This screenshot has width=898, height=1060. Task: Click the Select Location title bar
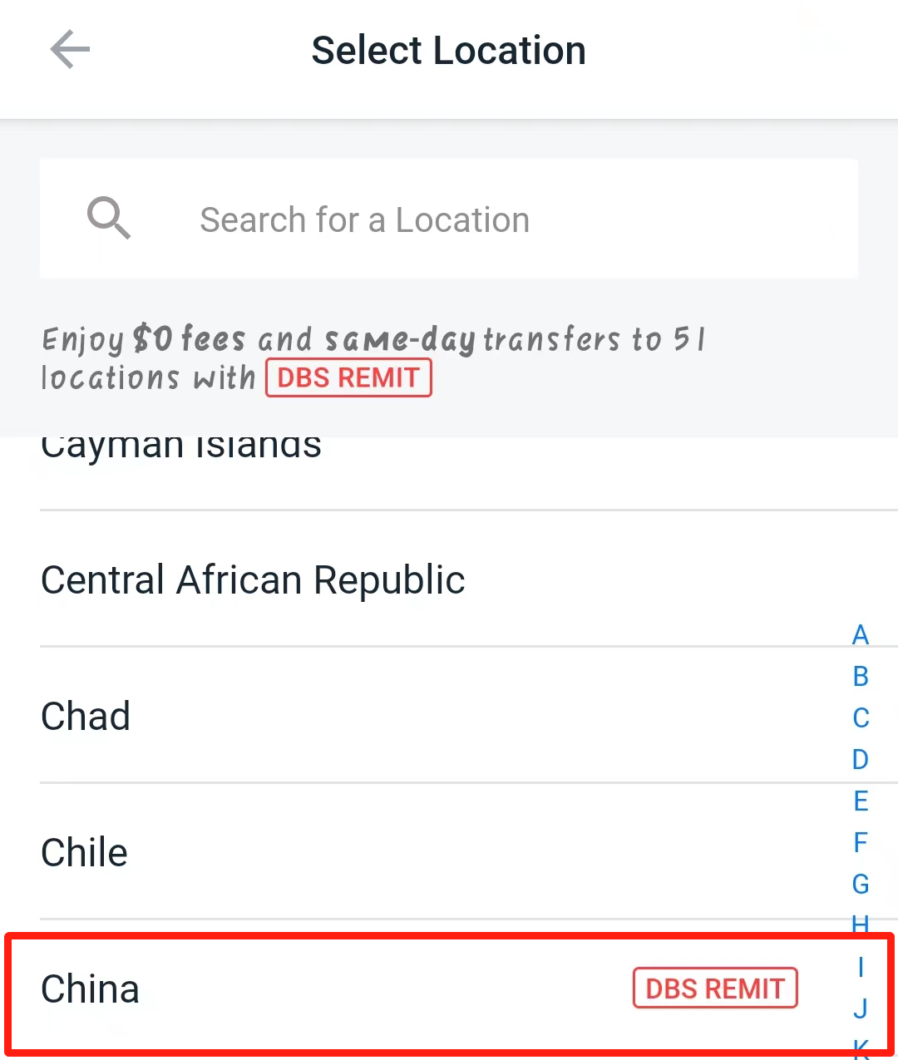pyautogui.click(x=448, y=50)
